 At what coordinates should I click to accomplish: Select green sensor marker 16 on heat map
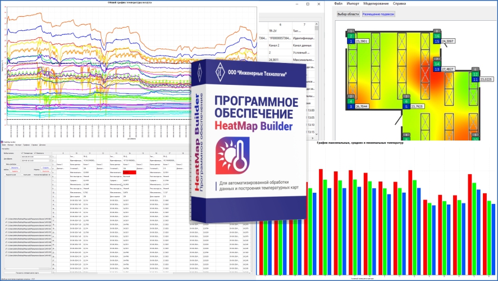[x=437, y=36]
